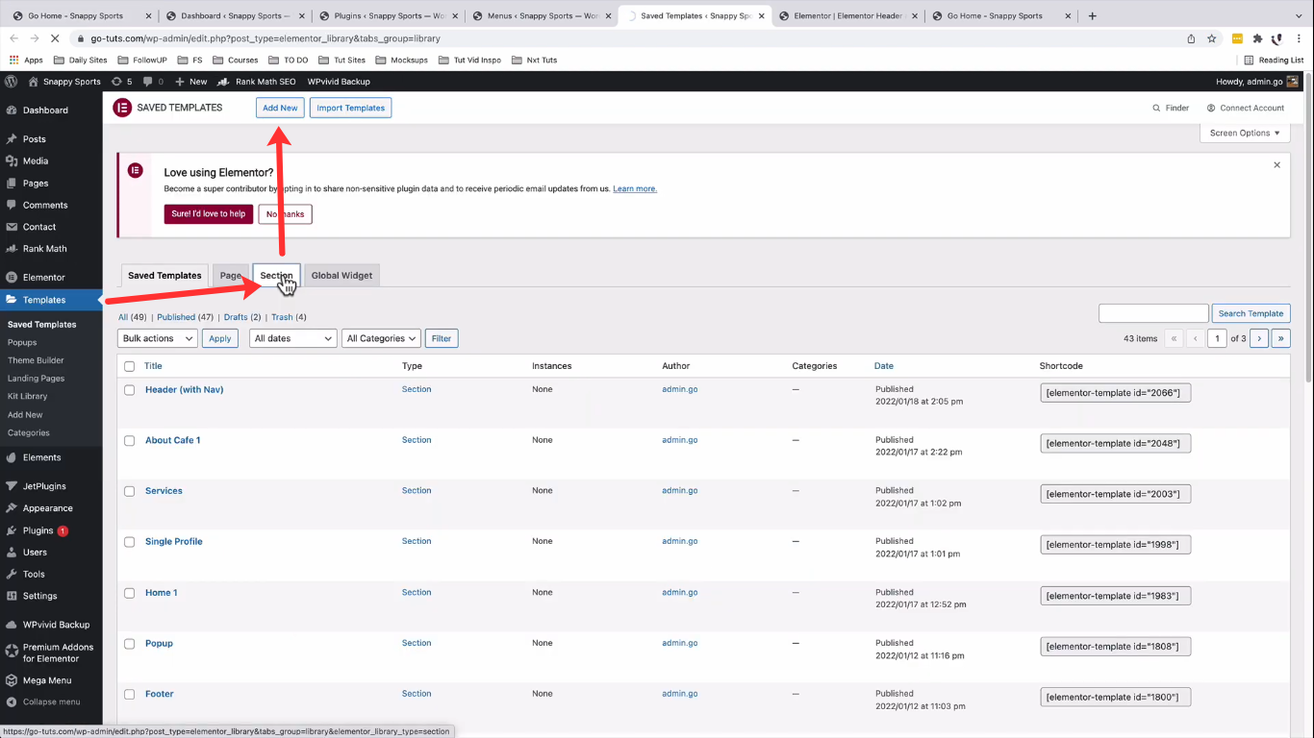Expand the Screen Options panel

pyautogui.click(x=1245, y=134)
